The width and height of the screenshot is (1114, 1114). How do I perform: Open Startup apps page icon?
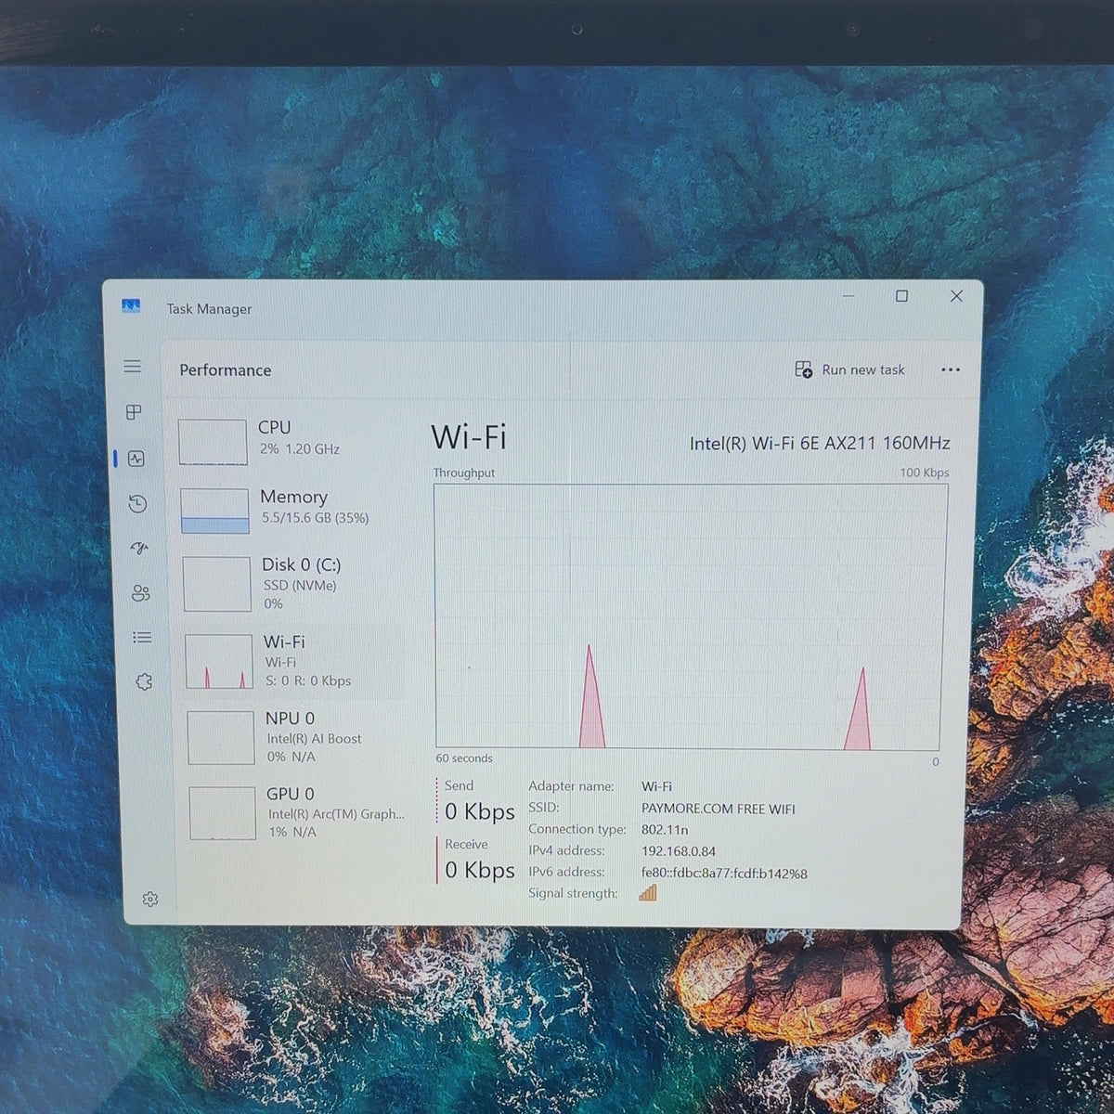point(139,548)
